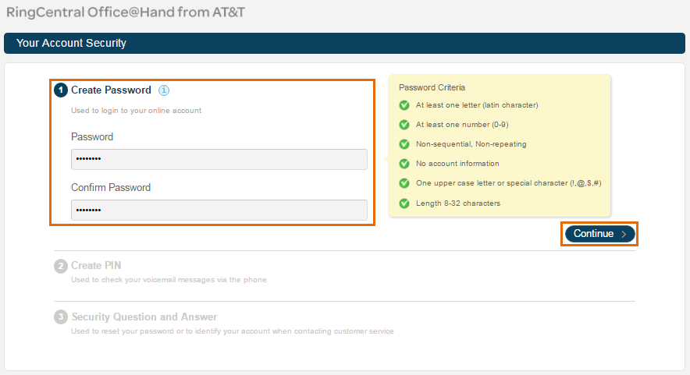Image resolution: width=690 pixels, height=375 pixels.
Task: Click checkmark for At least one number
Action: 404,125
